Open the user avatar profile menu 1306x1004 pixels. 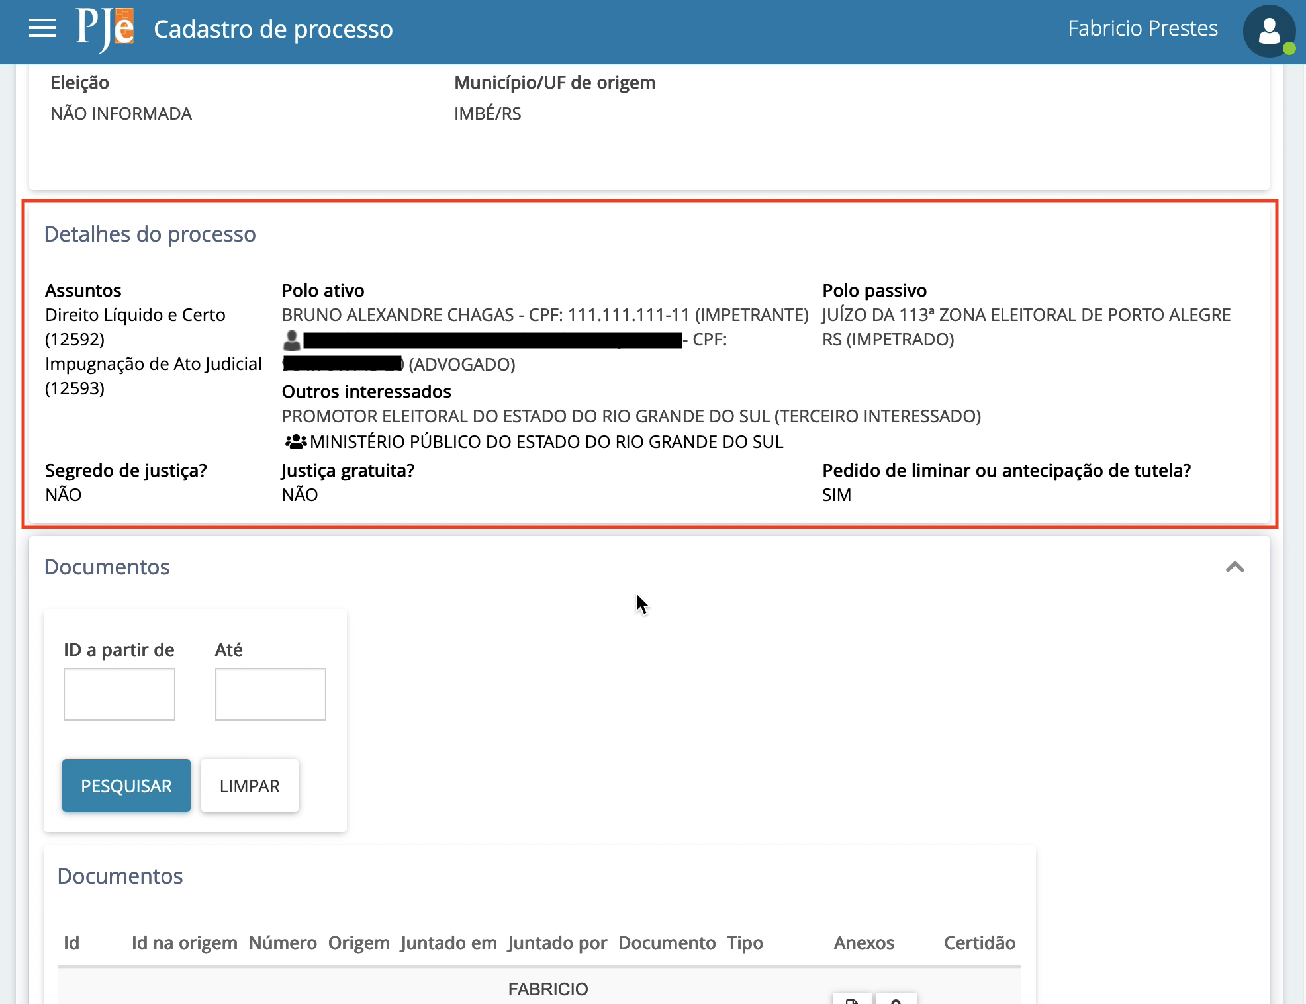tap(1269, 30)
